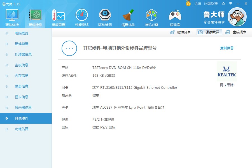Click the 鲁大师 mascot avatar
The height and width of the screenshot is (168, 252).
(x=237, y=17)
